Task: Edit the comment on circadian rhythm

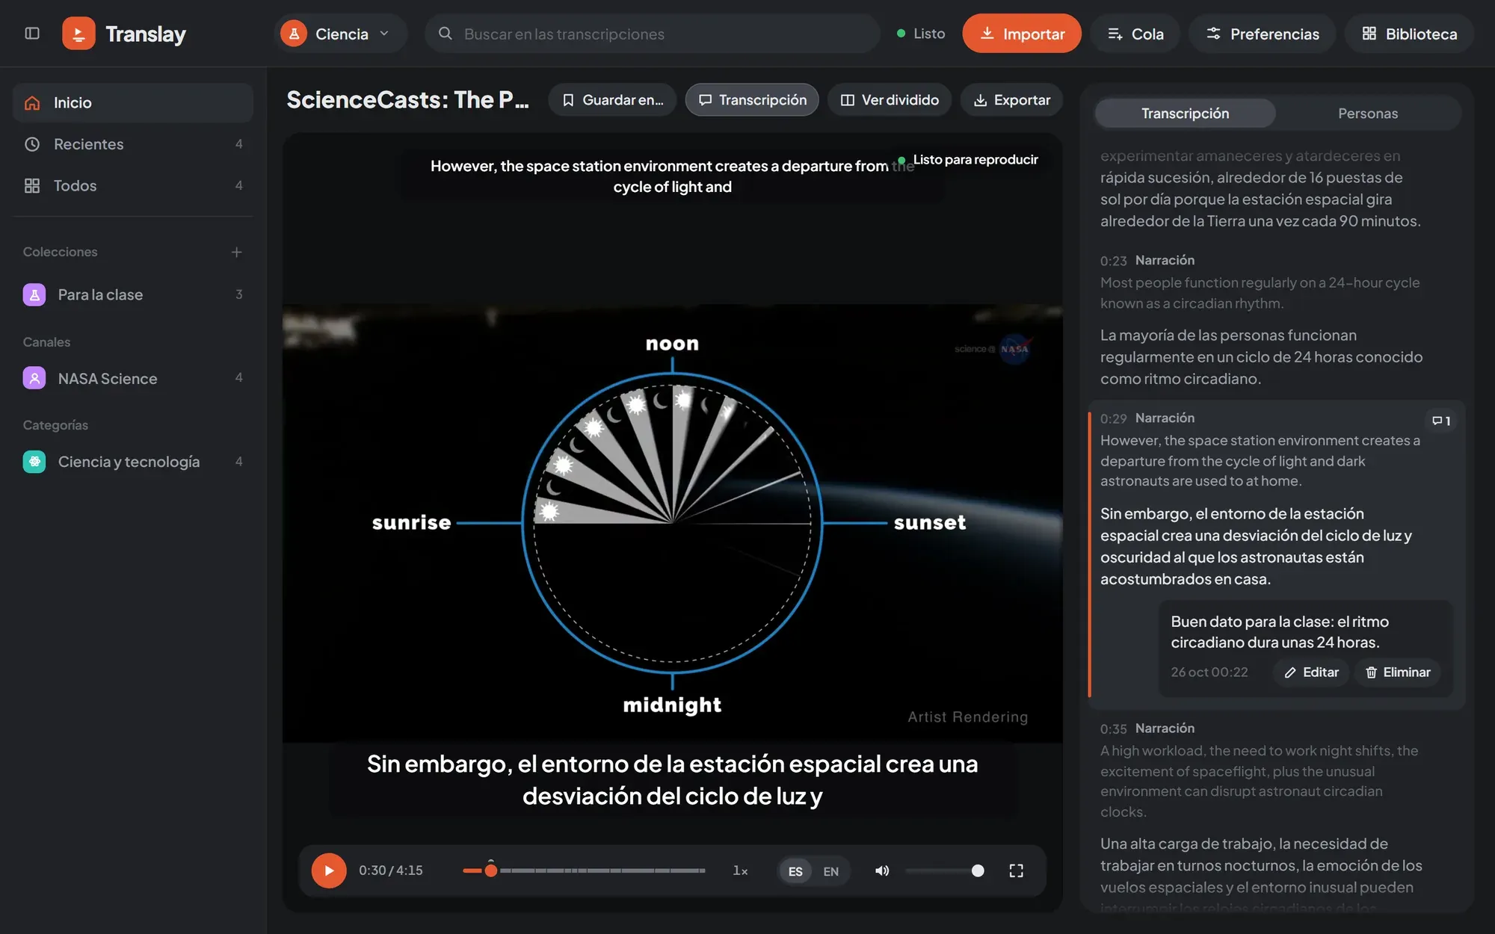Action: [1312, 672]
